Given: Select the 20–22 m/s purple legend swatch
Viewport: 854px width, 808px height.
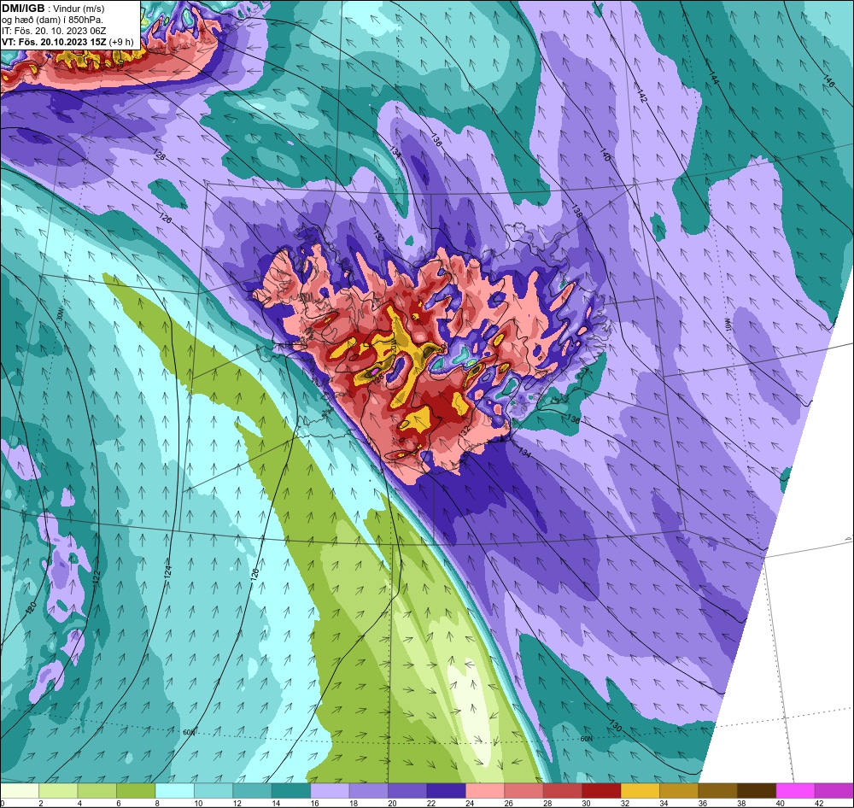Looking at the screenshot, I should tap(407, 791).
